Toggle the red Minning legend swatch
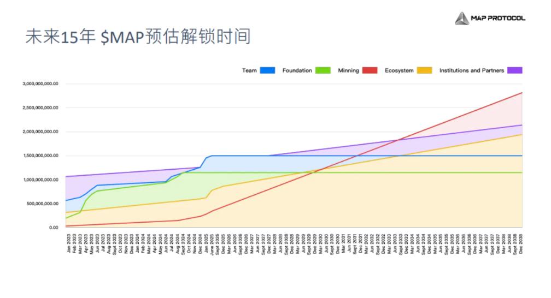This screenshot has height=298, width=551. pyautogui.click(x=370, y=70)
